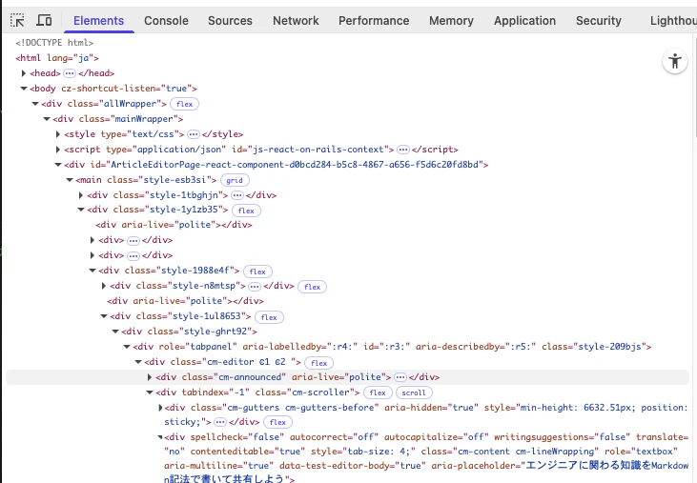
Task: Collapse the ArticleEditorPage div node
Action: pos(58,165)
